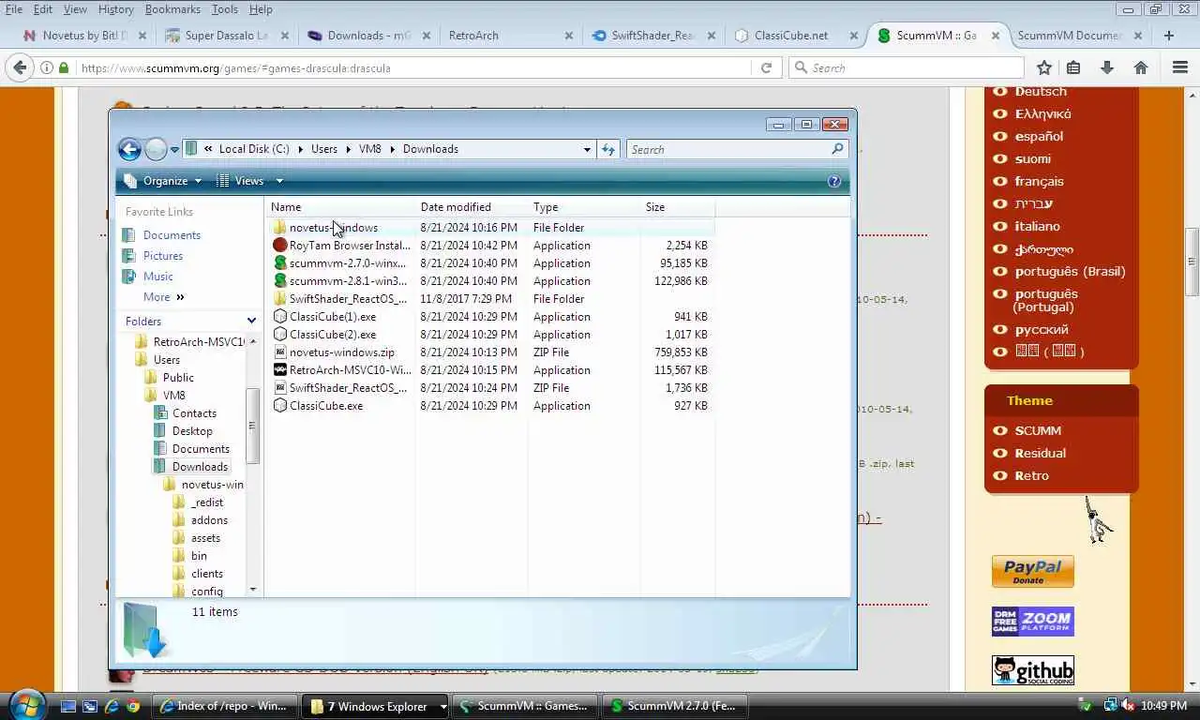1200x720 pixels.
Task: Select SwiftShader_ReactOS folder icon
Action: 279,299
